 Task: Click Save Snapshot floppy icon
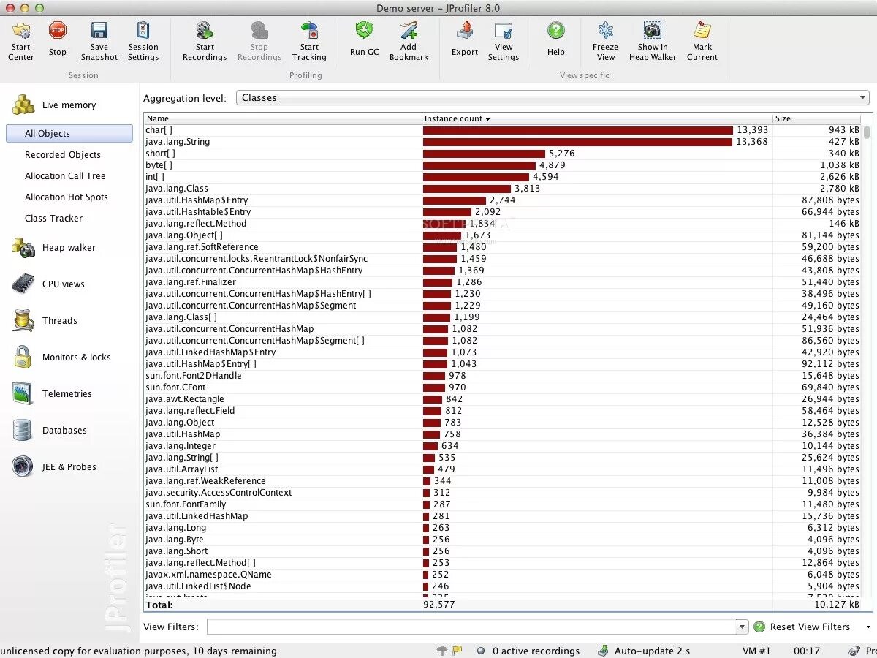pos(99,31)
